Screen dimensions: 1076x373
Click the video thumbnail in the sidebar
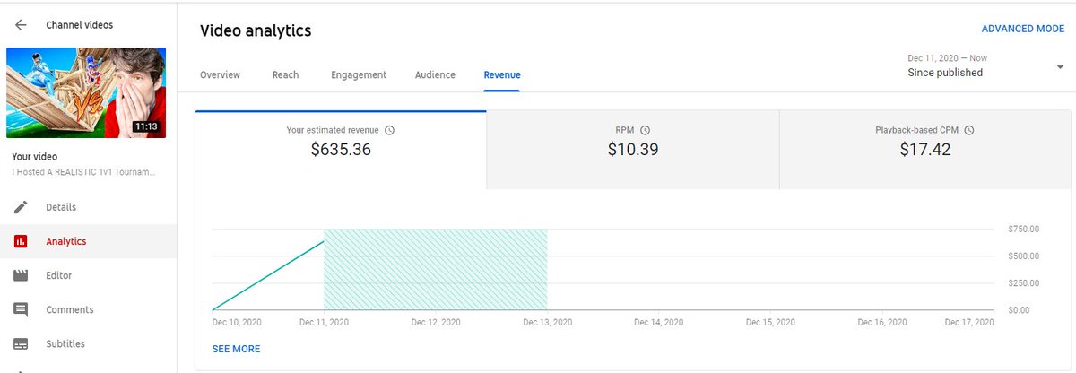coord(86,92)
